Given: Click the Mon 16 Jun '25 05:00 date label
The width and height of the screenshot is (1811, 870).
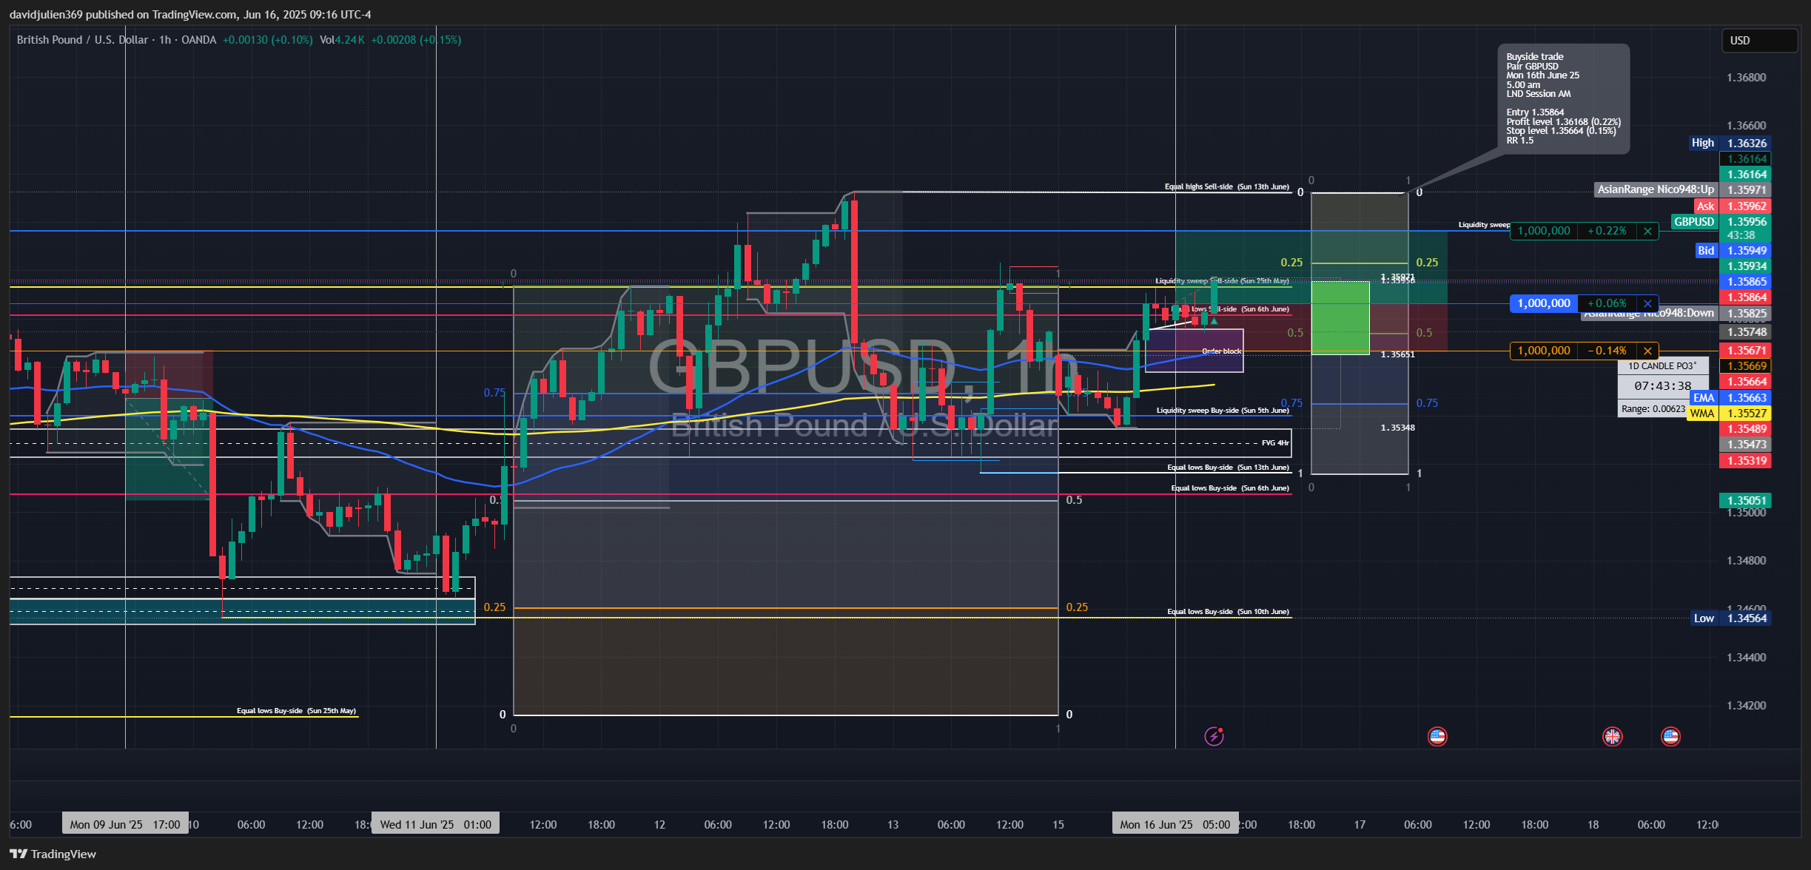Looking at the screenshot, I should (1175, 824).
